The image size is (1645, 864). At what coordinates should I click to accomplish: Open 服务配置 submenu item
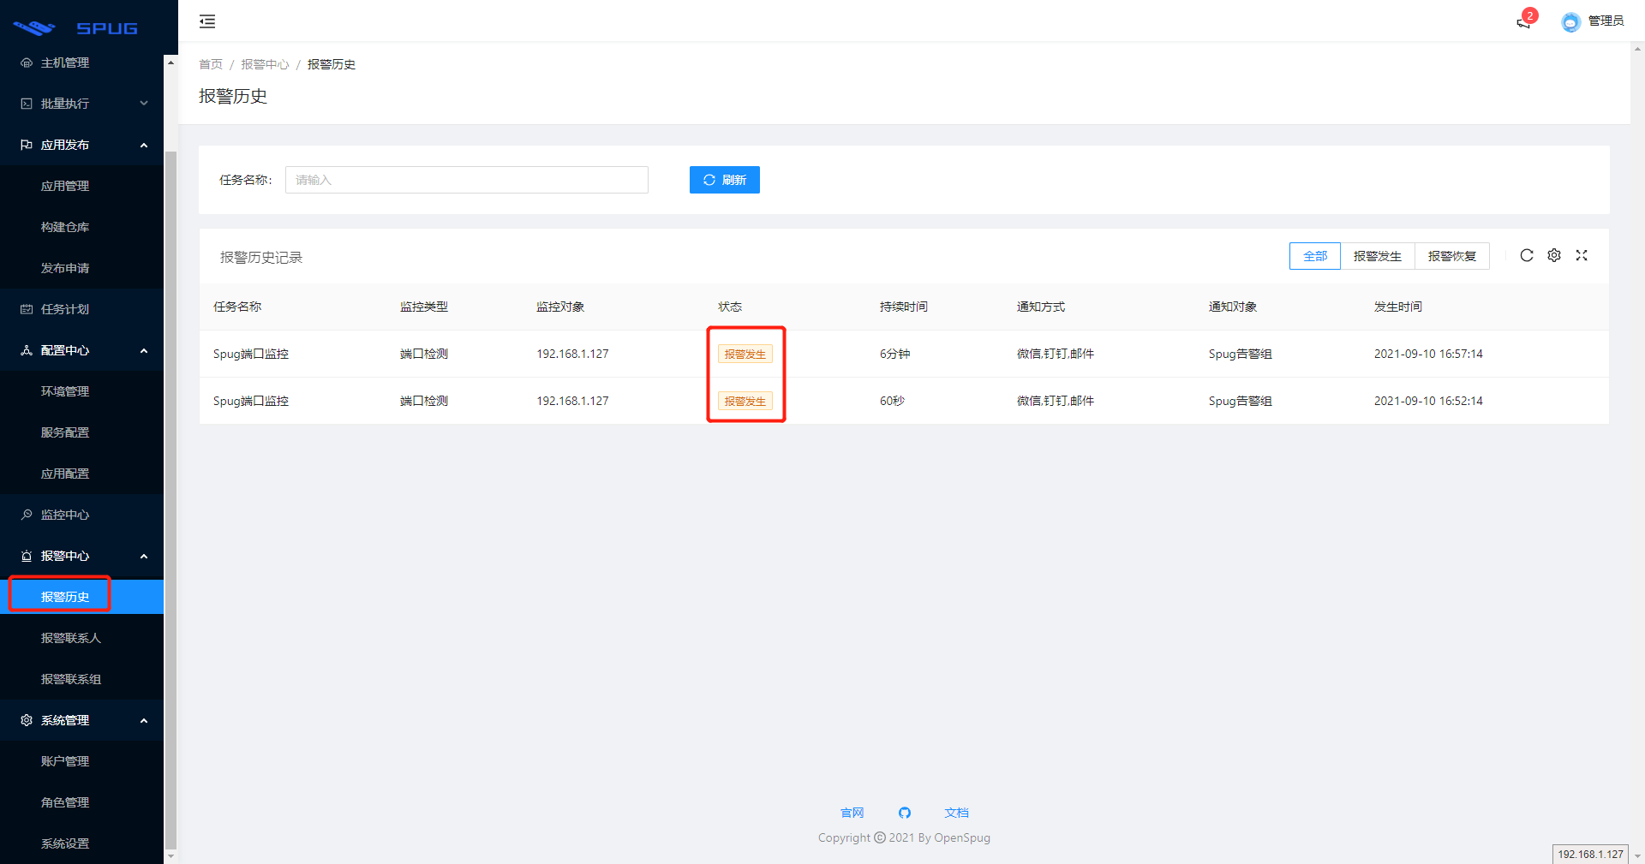tap(81, 432)
